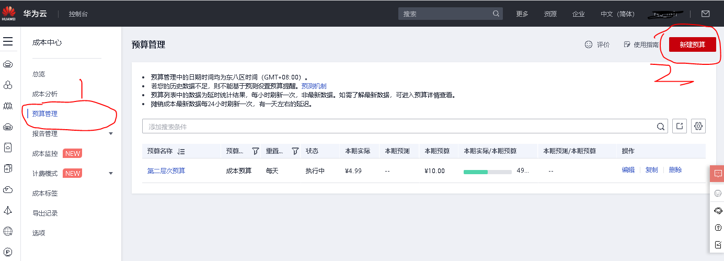This screenshot has width=724, height=261.
Task: Click the Huawei logo in the header
Action: [8, 13]
